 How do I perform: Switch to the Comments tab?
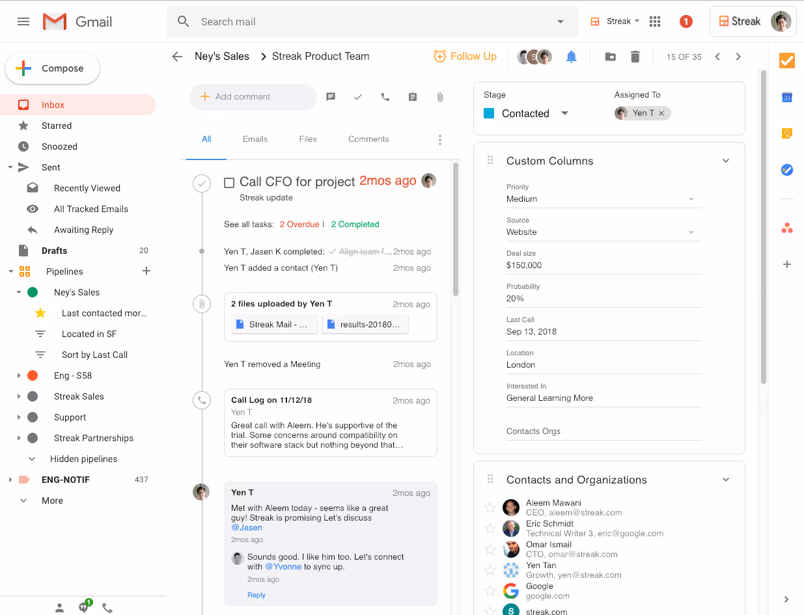[368, 139]
